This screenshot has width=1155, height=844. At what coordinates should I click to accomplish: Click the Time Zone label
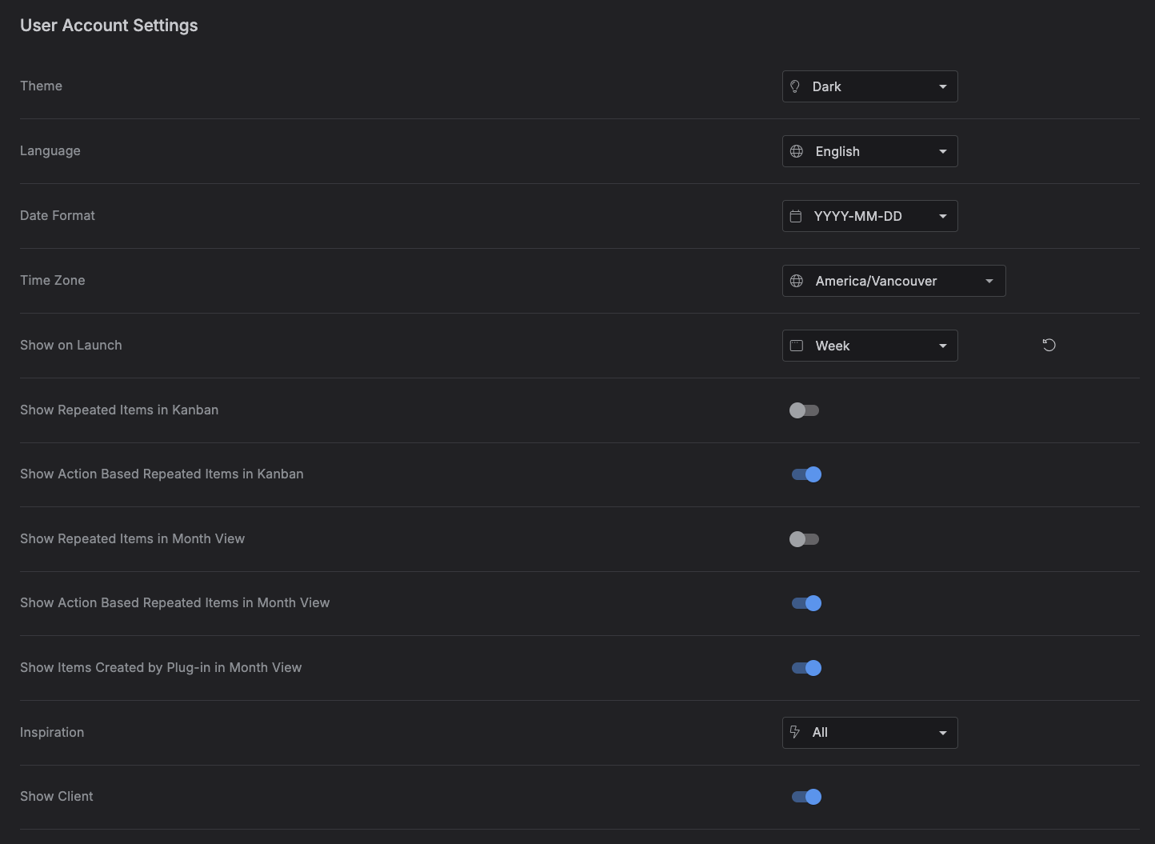click(x=53, y=280)
